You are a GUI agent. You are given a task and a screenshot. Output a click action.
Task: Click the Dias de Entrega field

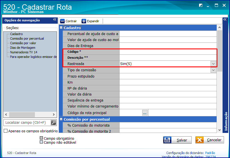point(168,46)
